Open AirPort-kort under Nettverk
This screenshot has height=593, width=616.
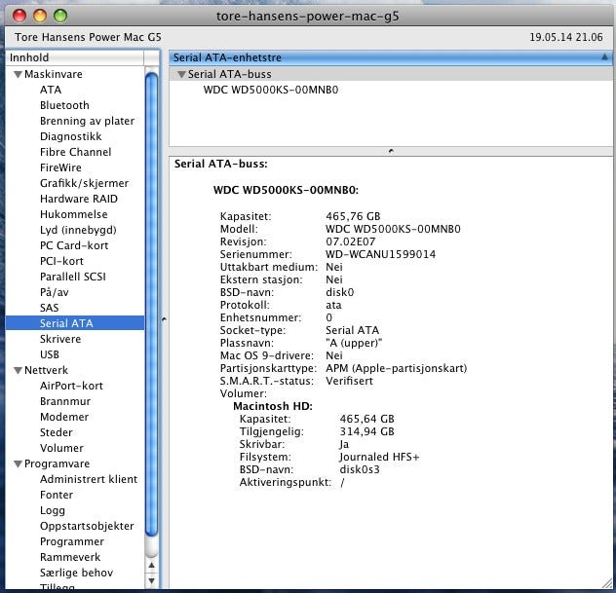(71, 386)
